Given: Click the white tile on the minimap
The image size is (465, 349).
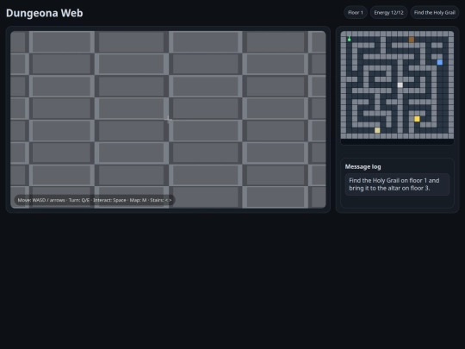Looking at the screenshot, I should [x=400, y=84].
